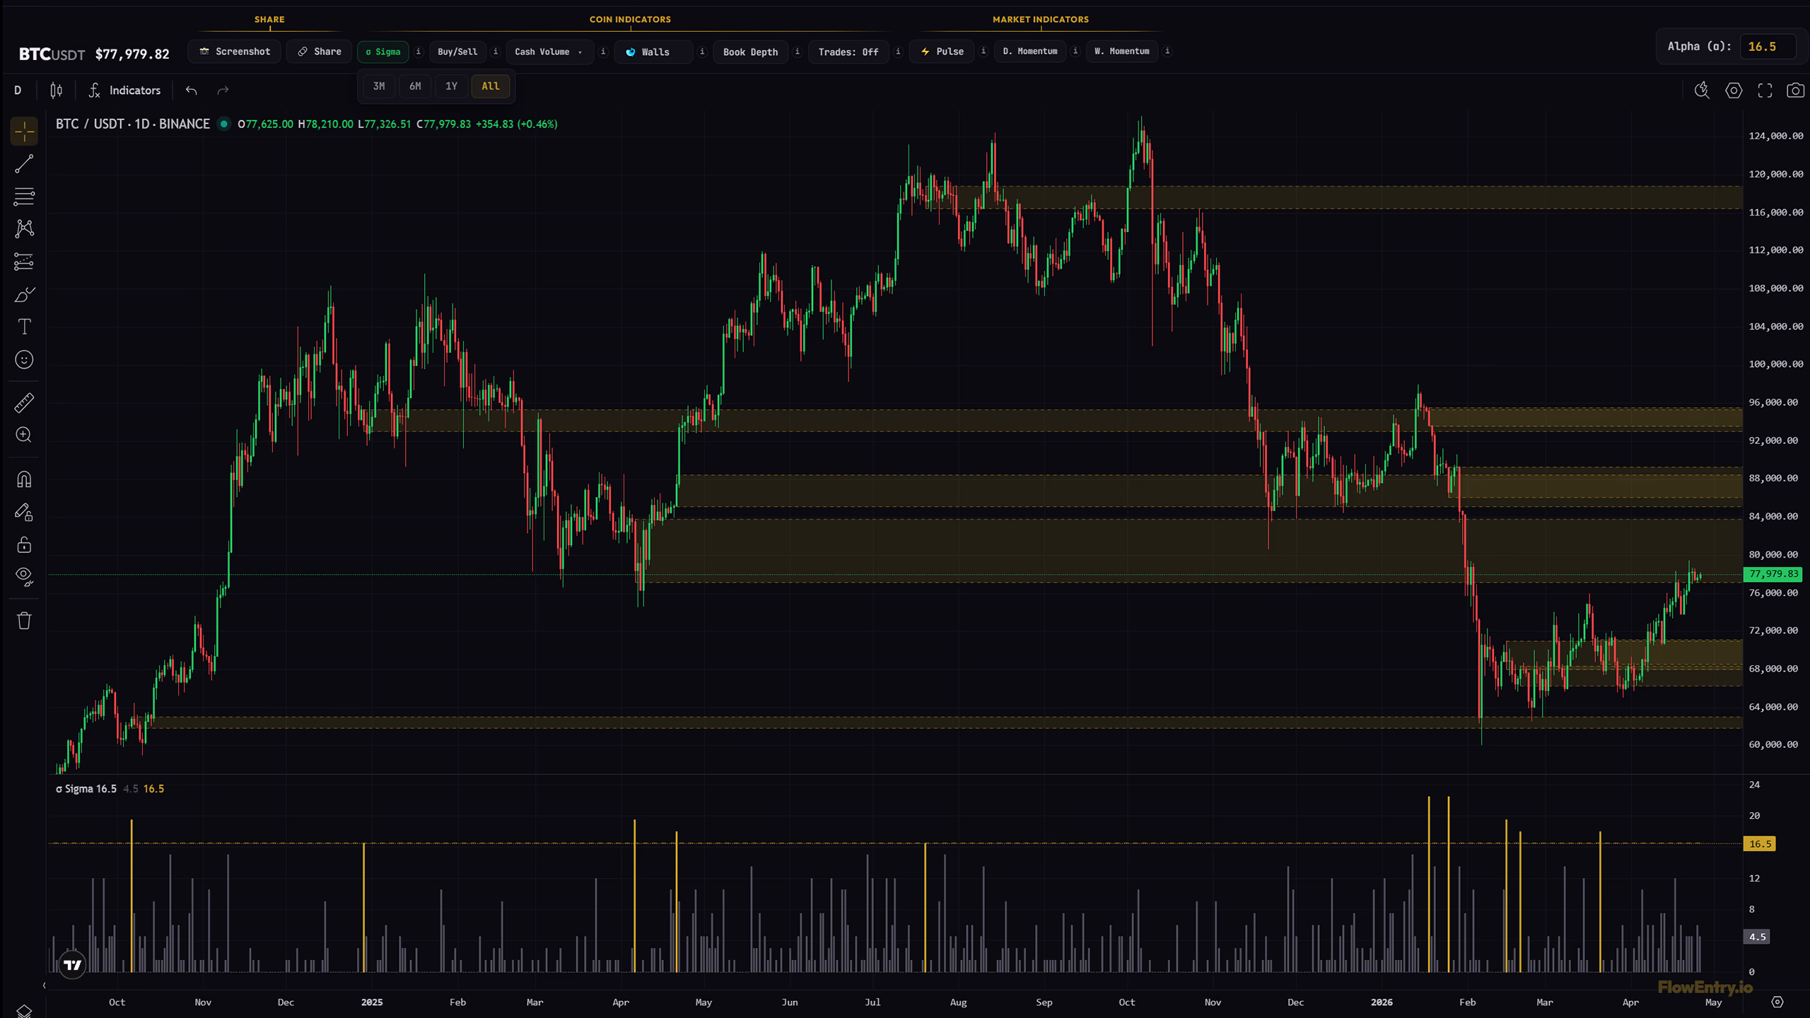Toggle the Walls indicator
The height and width of the screenshot is (1018, 1810).
[653, 52]
